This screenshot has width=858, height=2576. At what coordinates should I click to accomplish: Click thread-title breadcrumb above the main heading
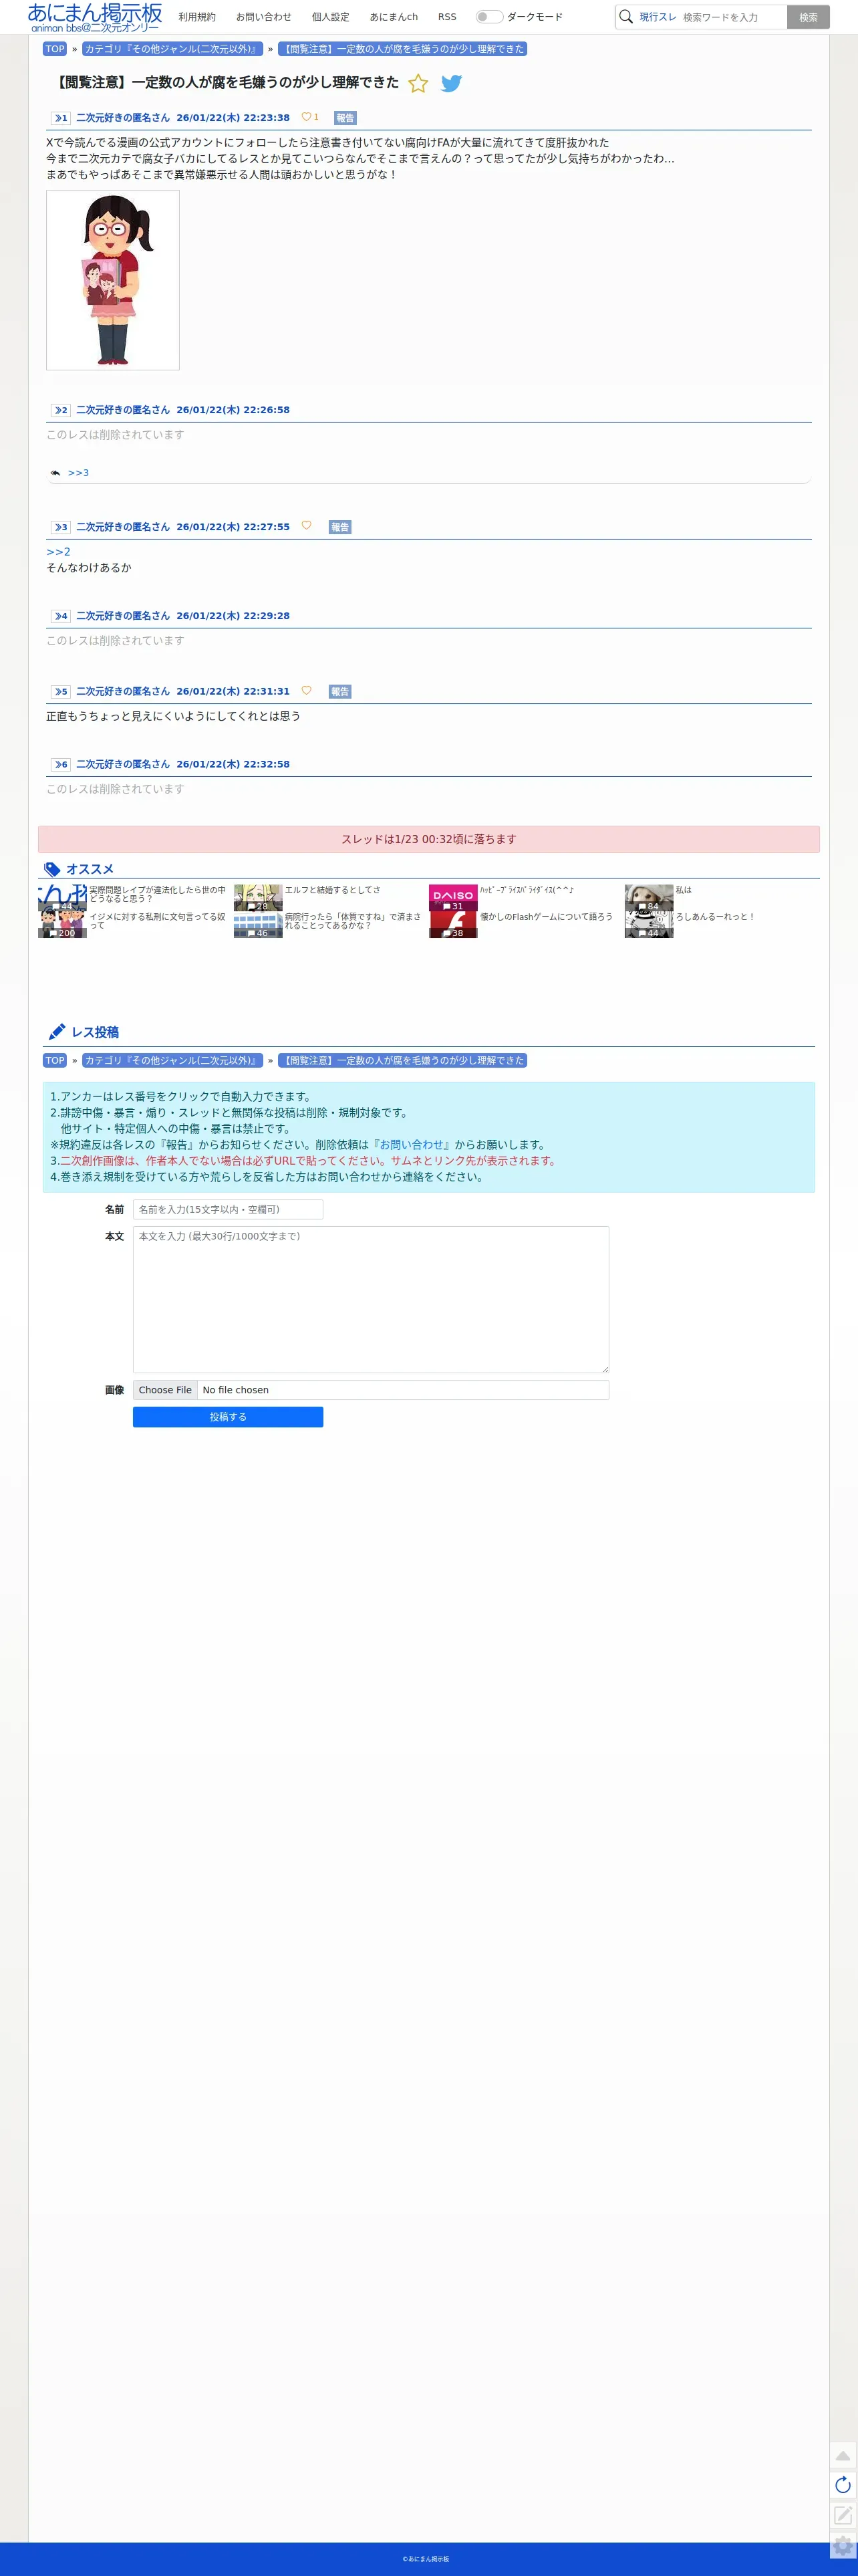point(402,49)
